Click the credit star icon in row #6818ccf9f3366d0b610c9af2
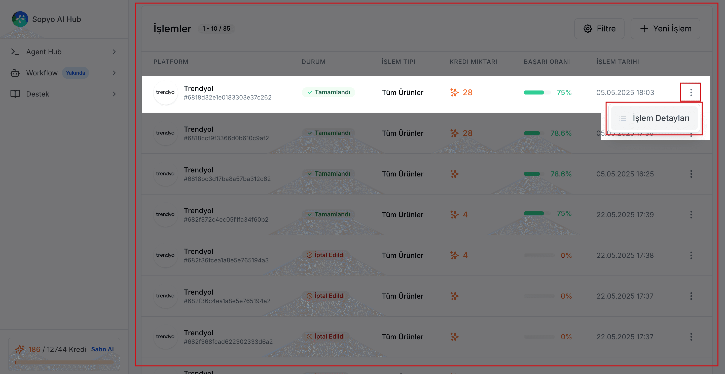 454,133
